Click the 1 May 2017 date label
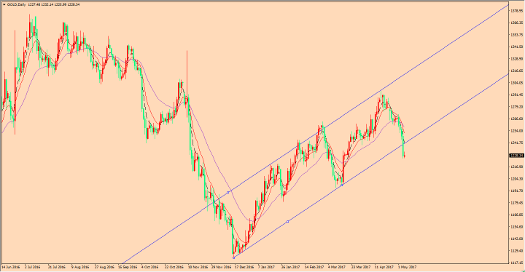The width and height of the screenshot is (525, 272). (x=407, y=268)
